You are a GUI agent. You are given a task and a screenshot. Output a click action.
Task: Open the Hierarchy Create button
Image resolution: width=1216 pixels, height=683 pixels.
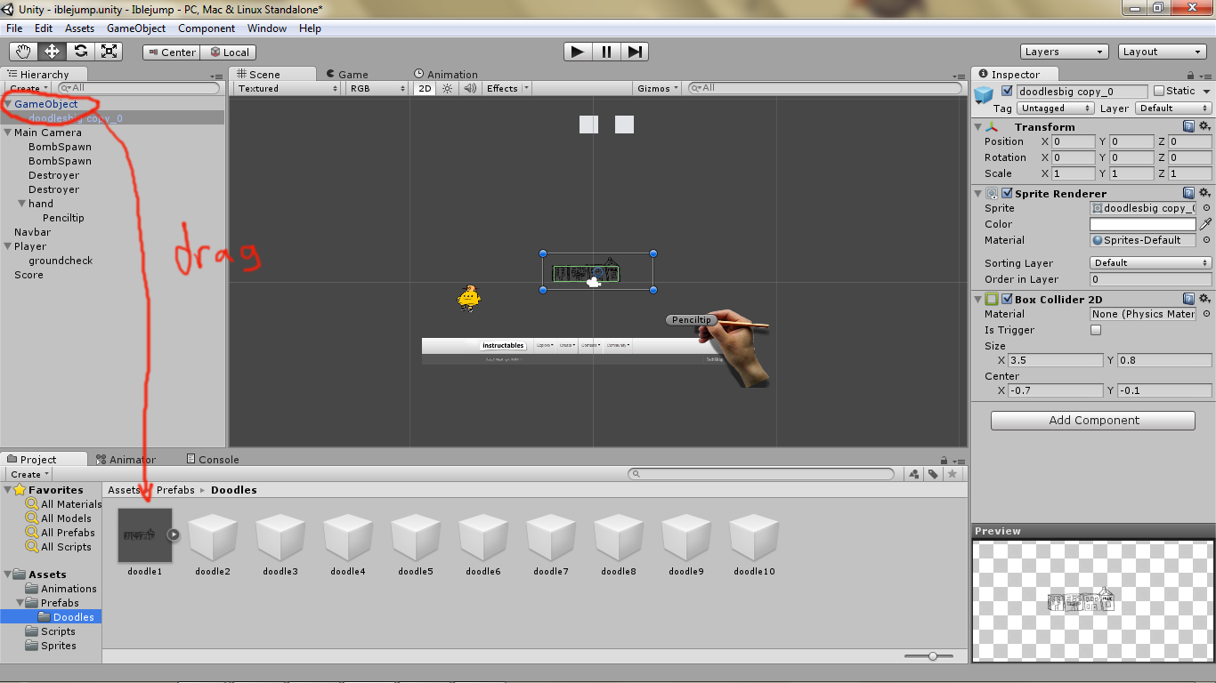(x=28, y=88)
